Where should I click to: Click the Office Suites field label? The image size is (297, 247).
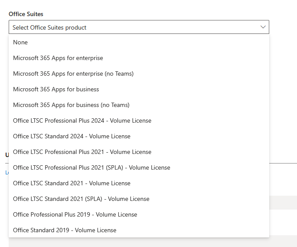[26, 14]
